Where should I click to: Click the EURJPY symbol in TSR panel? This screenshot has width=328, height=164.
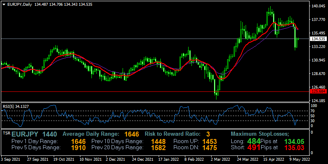(25, 134)
